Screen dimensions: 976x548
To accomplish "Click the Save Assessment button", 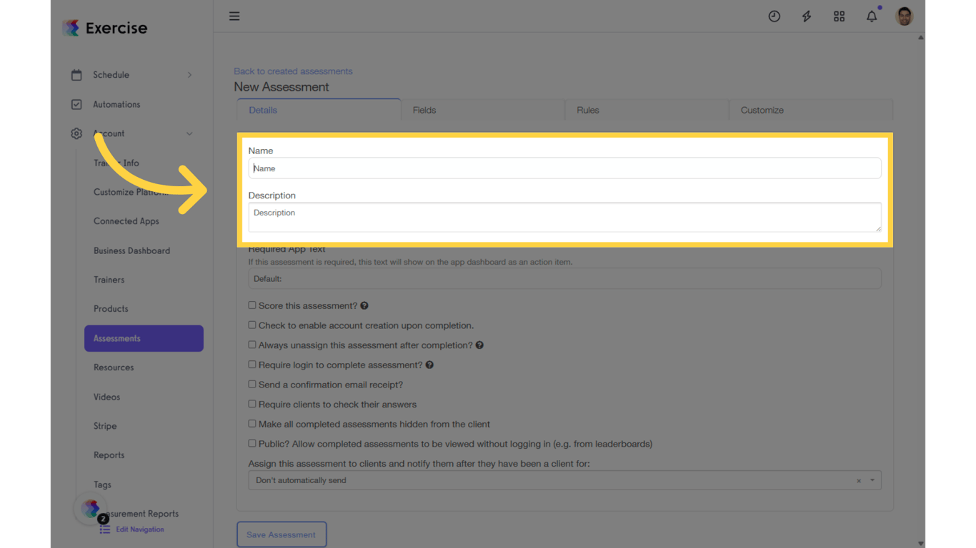I will (x=282, y=534).
